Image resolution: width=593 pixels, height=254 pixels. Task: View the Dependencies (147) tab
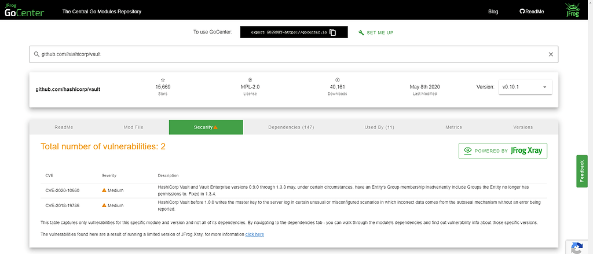(x=292, y=127)
